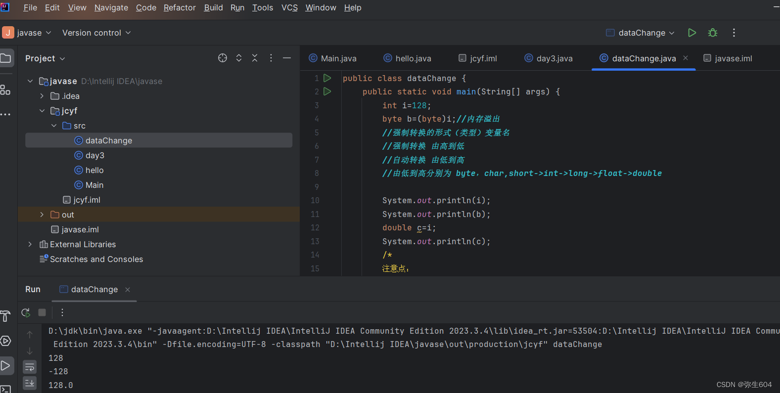Run the dataChange configuration

coord(692,33)
